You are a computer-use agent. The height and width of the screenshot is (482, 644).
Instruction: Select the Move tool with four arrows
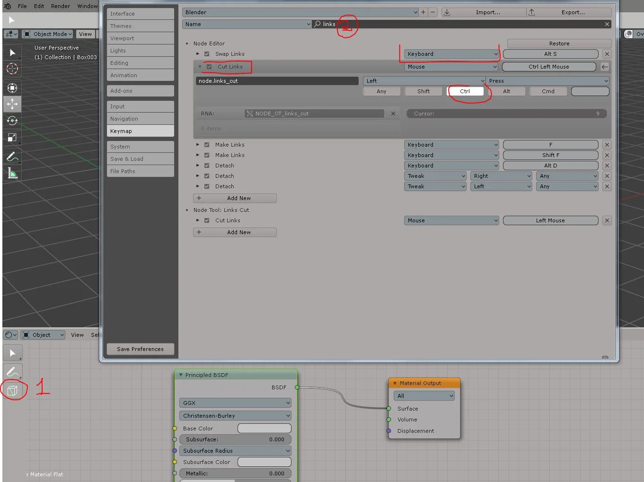[12, 104]
